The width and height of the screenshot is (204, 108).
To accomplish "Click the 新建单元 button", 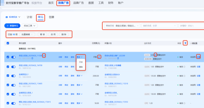I will pyautogui.click(x=12, y=26).
